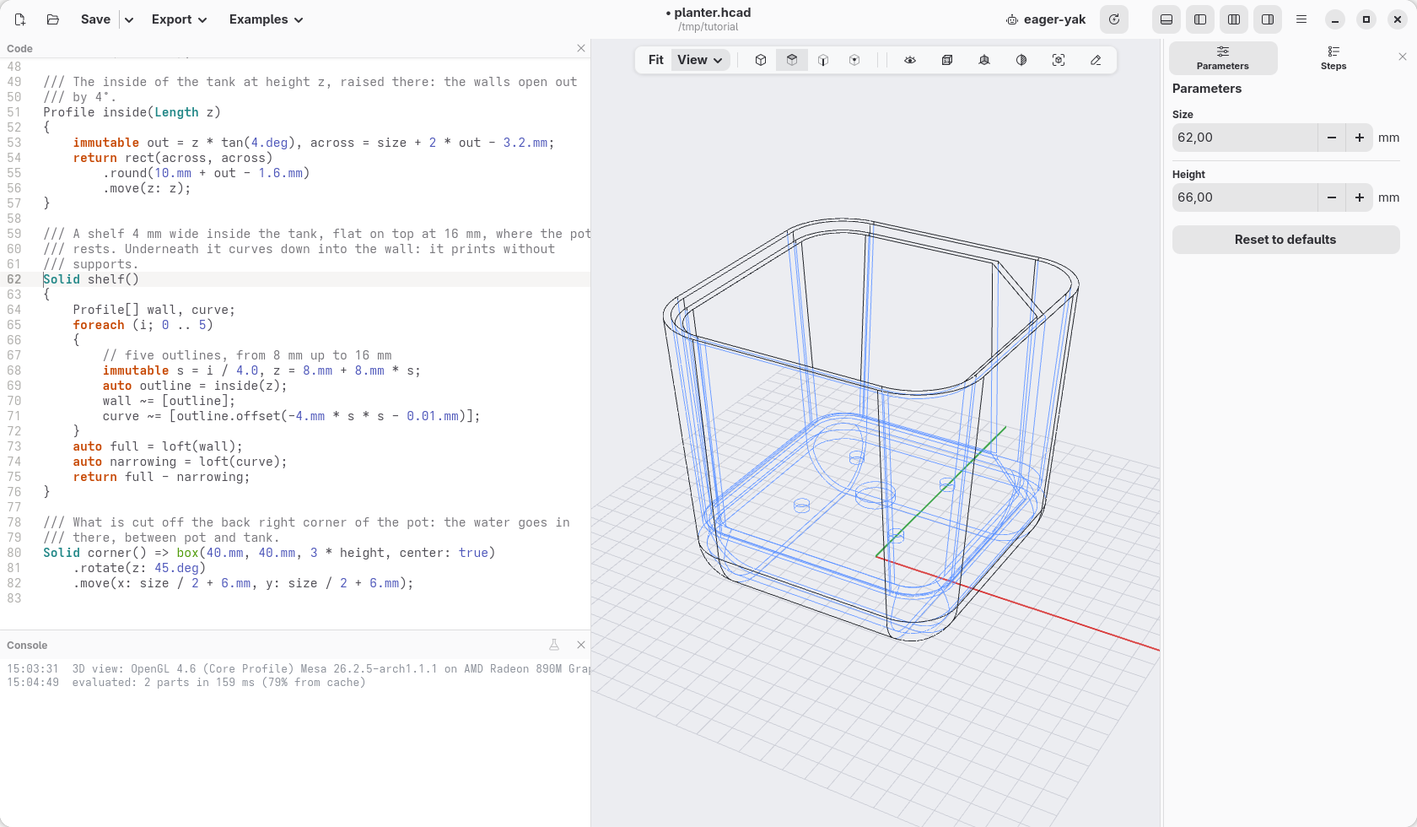Image resolution: width=1417 pixels, height=827 pixels.
Task: Click the auto-reload lightning refresh icon
Action: click(x=1114, y=19)
